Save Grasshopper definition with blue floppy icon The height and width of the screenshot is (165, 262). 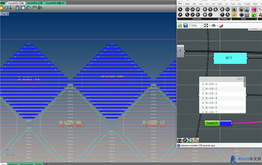pos(185,25)
